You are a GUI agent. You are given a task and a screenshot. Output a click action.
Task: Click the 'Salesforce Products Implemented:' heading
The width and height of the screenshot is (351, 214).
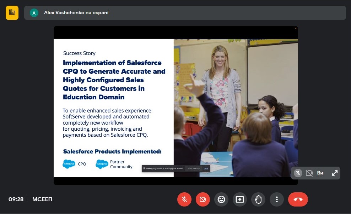pos(112,151)
